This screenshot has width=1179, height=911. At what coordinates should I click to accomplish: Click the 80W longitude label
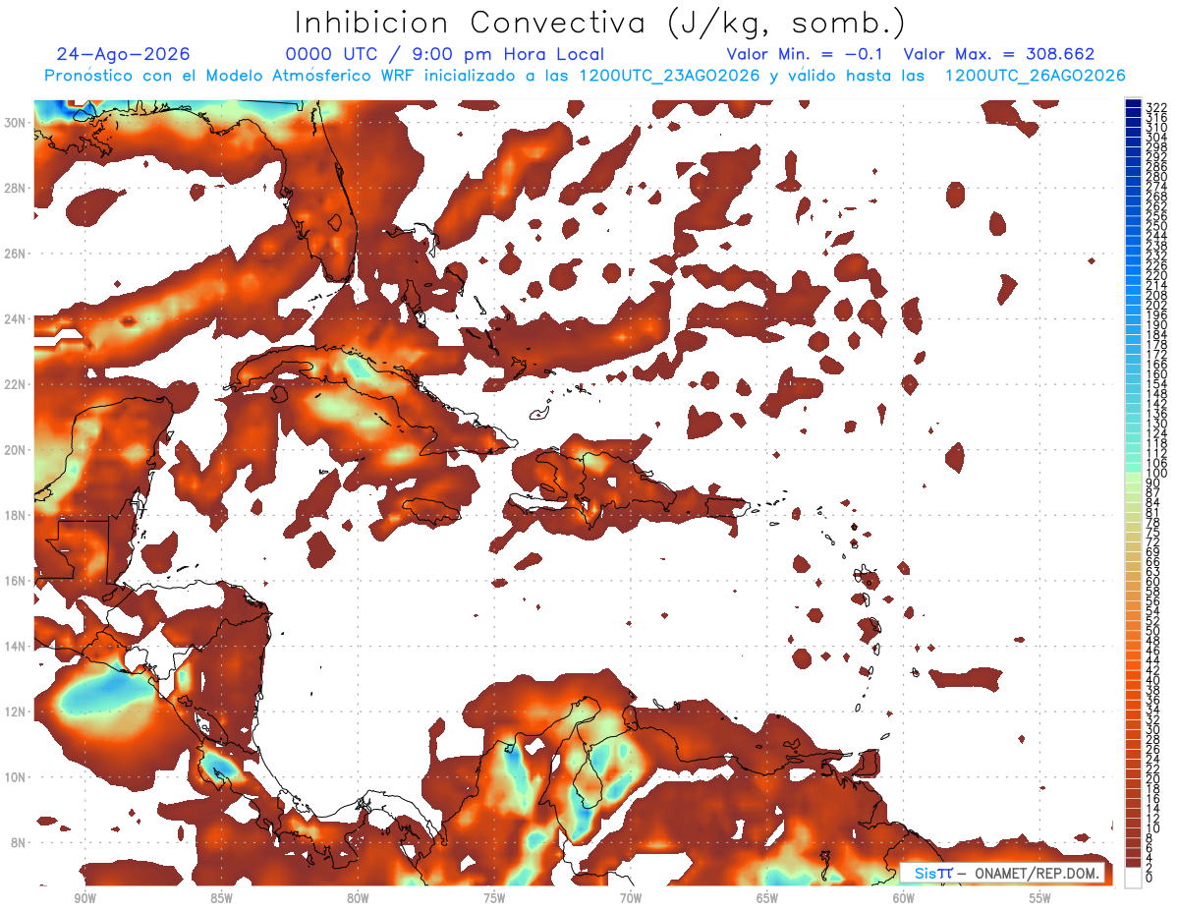point(358,898)
